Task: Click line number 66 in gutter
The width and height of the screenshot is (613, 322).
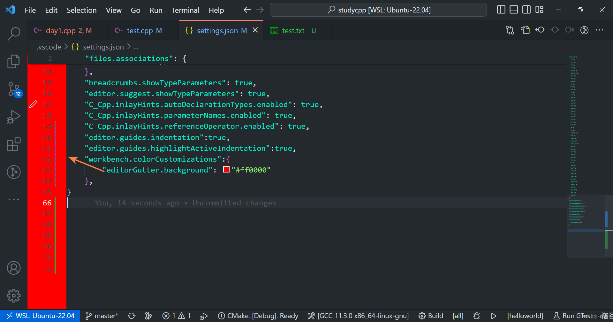Action: tap(47, 203)
